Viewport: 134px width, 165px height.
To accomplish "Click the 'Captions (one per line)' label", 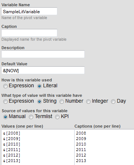I will (x=97, y=126).
